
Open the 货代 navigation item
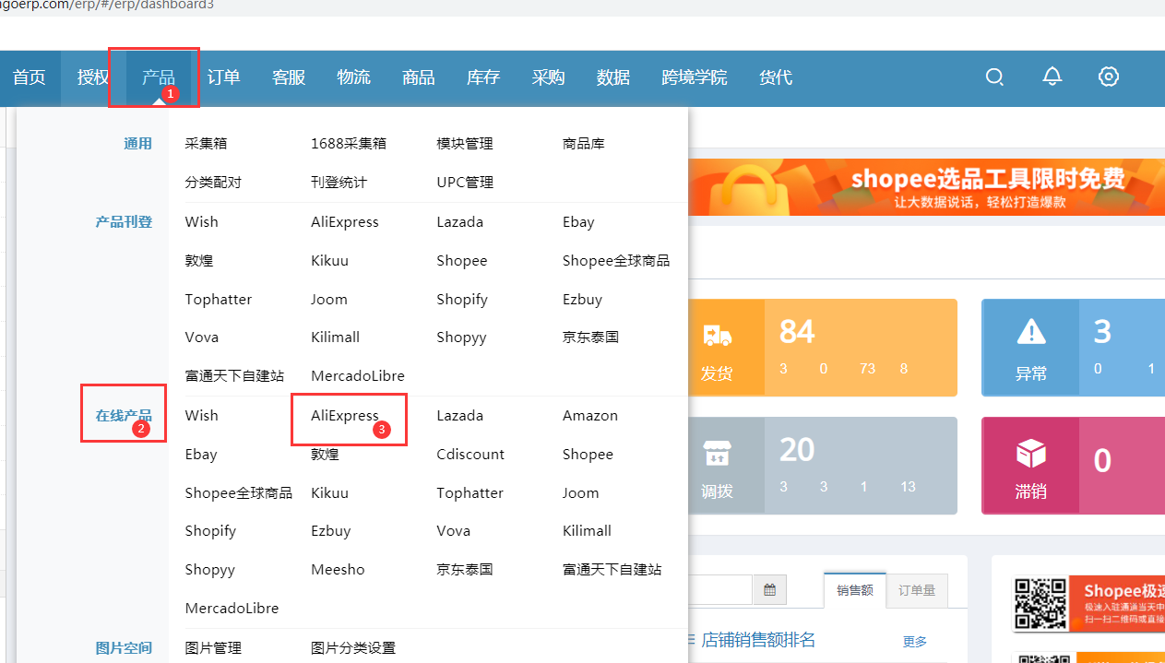[776, 77]
